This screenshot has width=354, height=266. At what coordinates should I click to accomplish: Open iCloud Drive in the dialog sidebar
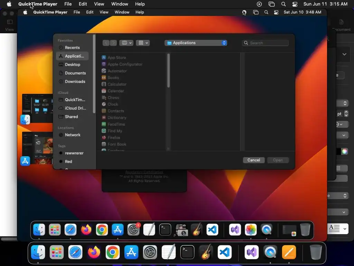tap(72, 108)
